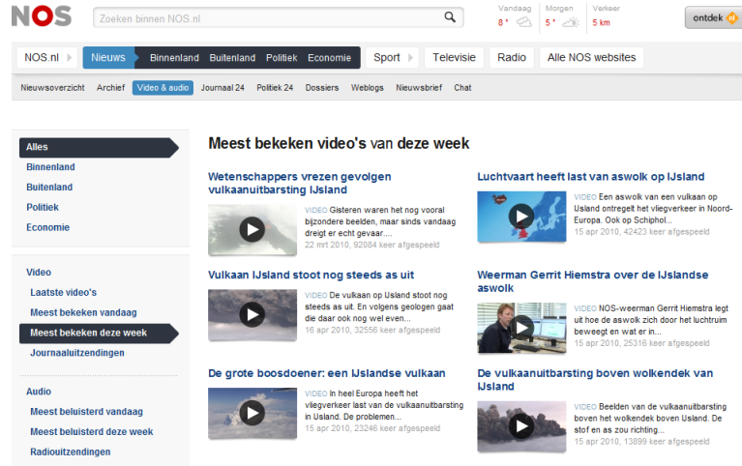Filter the sidebar by Binnenland

(50, 167)
